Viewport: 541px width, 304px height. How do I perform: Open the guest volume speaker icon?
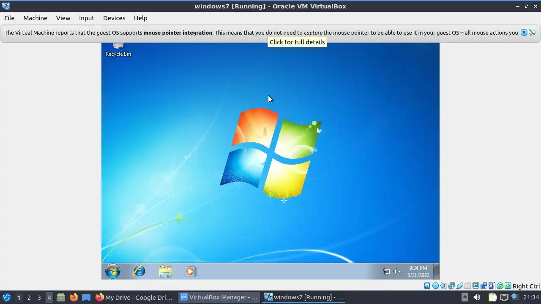tap(396, 271)
